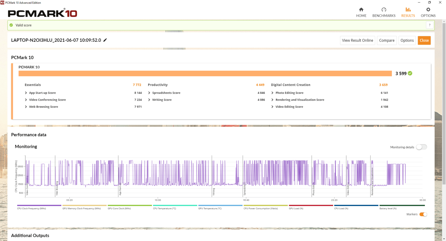Expand Writing Score details
Image resolution: width=446 pixels, height=241 pixels.
pyautogui.click(x=149, y=100)
